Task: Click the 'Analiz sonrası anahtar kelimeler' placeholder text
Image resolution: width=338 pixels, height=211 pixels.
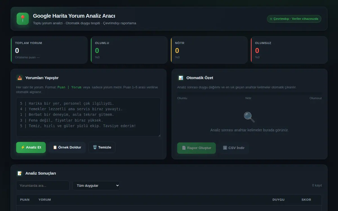Action: [250, 130]
